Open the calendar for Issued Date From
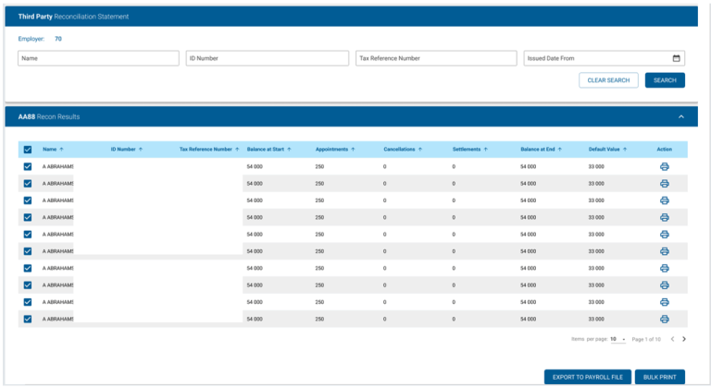 coord(676,58)
